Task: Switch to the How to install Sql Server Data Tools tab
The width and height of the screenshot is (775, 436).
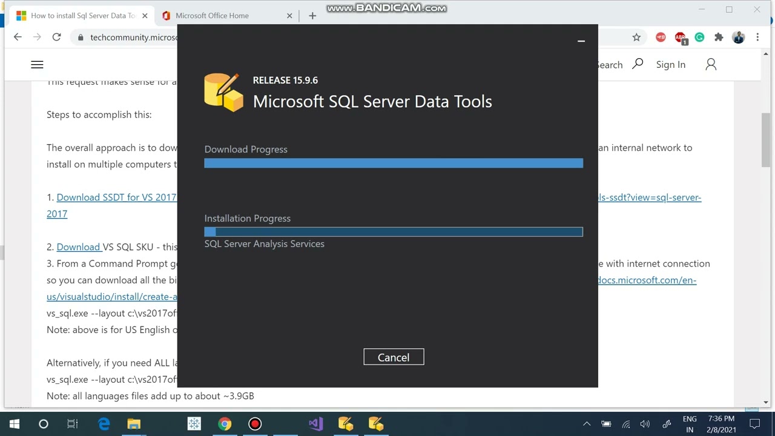Action: (x=82, y=16)
